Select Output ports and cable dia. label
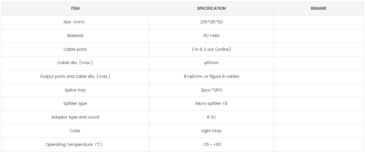 coord(75,76)
